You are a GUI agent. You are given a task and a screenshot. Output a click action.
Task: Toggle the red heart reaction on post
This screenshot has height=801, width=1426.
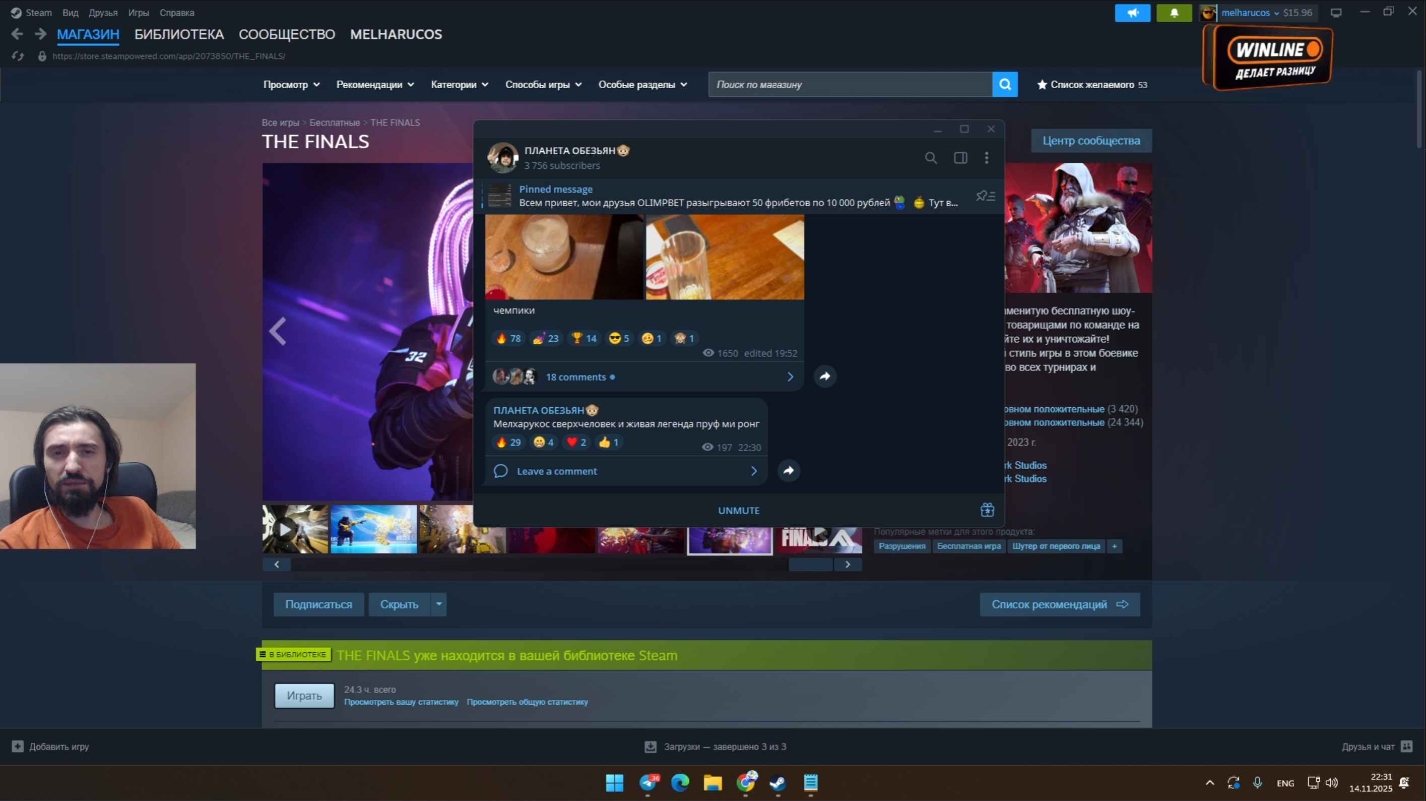coord(576,442)
